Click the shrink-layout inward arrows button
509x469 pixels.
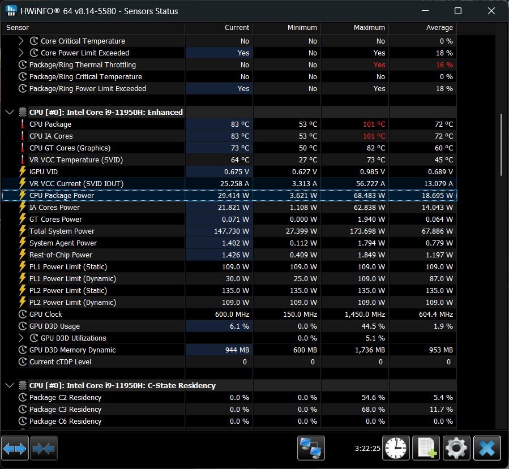44,448
